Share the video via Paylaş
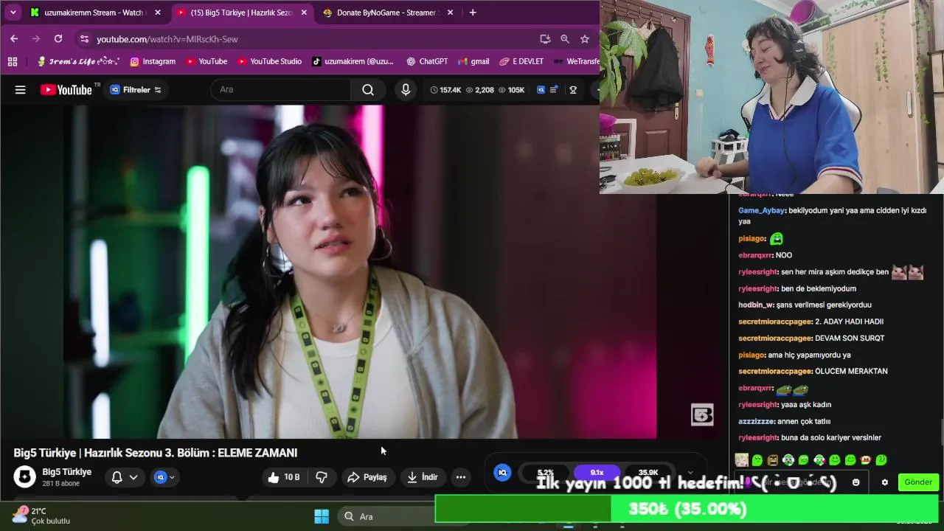The height and width of the screenshot is (531, 944). (x=367, y=477)
